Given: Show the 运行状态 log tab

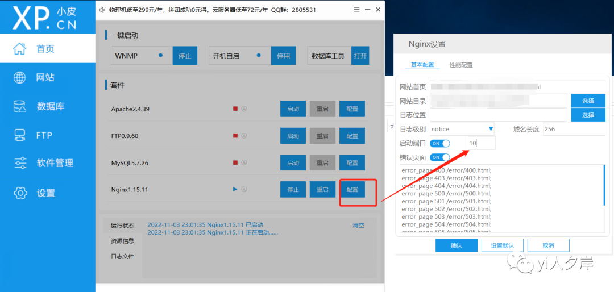Looking at the screenshot, I should point(122,226).
